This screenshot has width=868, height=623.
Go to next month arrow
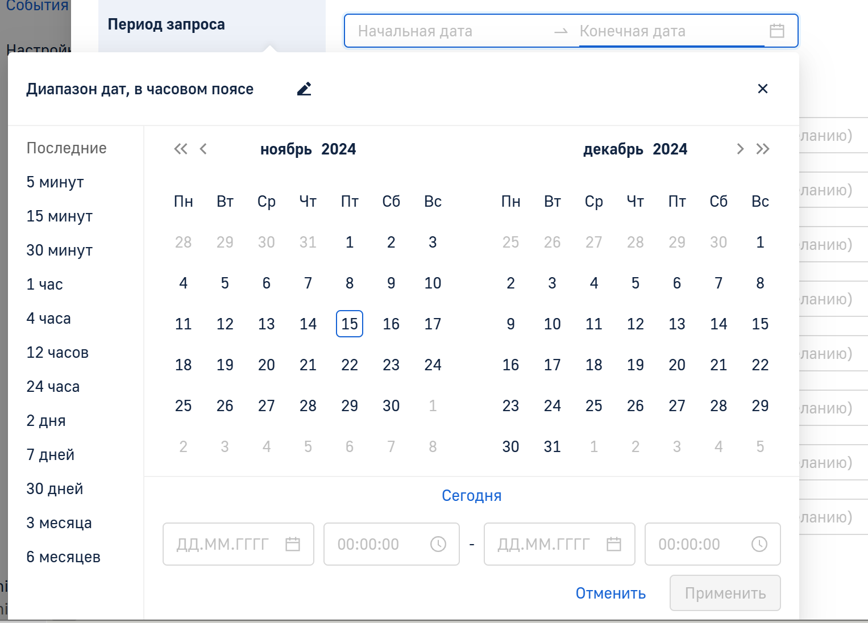coord(740,149)
